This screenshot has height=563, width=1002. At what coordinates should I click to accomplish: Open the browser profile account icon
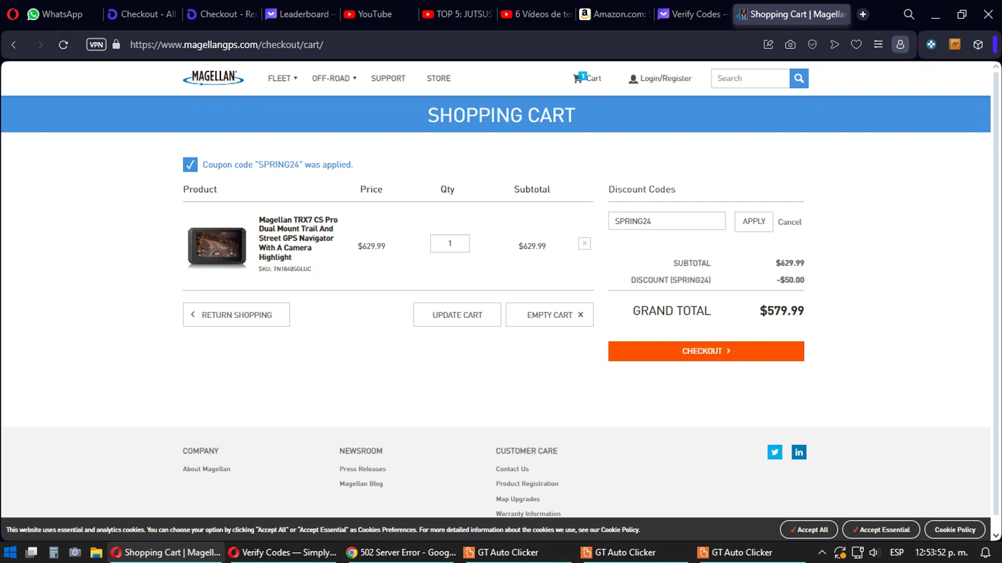(900, 45)
